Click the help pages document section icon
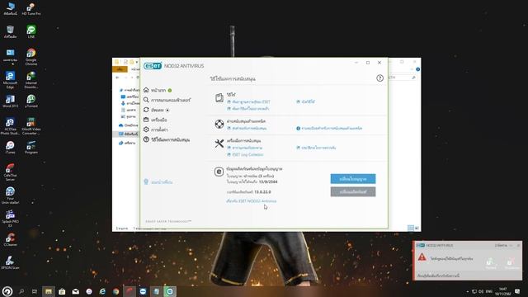Image resolution: width=528 pixels, height=297 pixels. (219, 98)
